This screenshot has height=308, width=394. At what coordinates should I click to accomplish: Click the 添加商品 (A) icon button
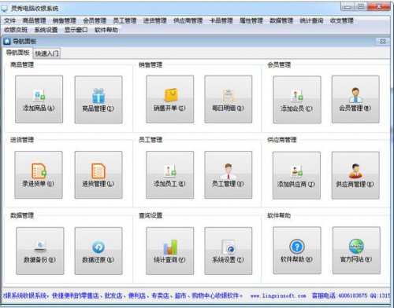(x=39, y=99)
